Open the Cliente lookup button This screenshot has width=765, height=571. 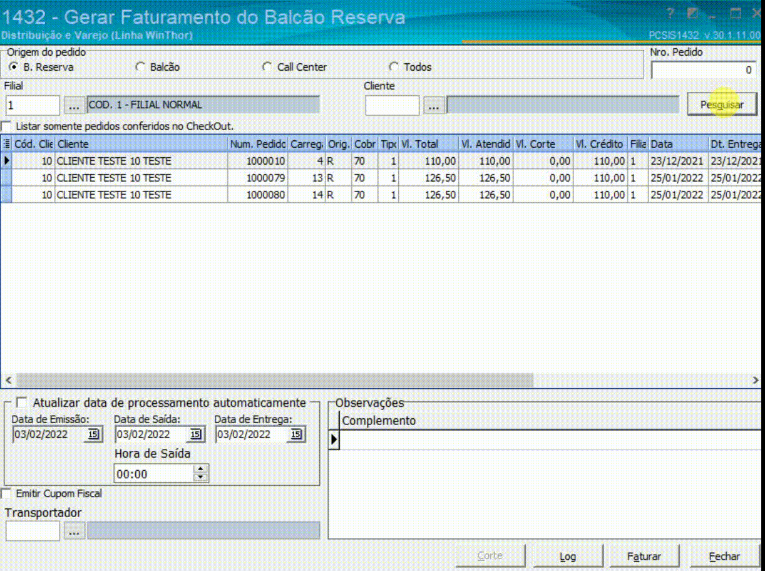click(x=433, y=106)
